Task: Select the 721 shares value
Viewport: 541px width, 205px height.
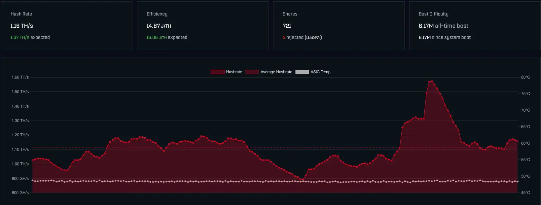Action: coord(287,26)
